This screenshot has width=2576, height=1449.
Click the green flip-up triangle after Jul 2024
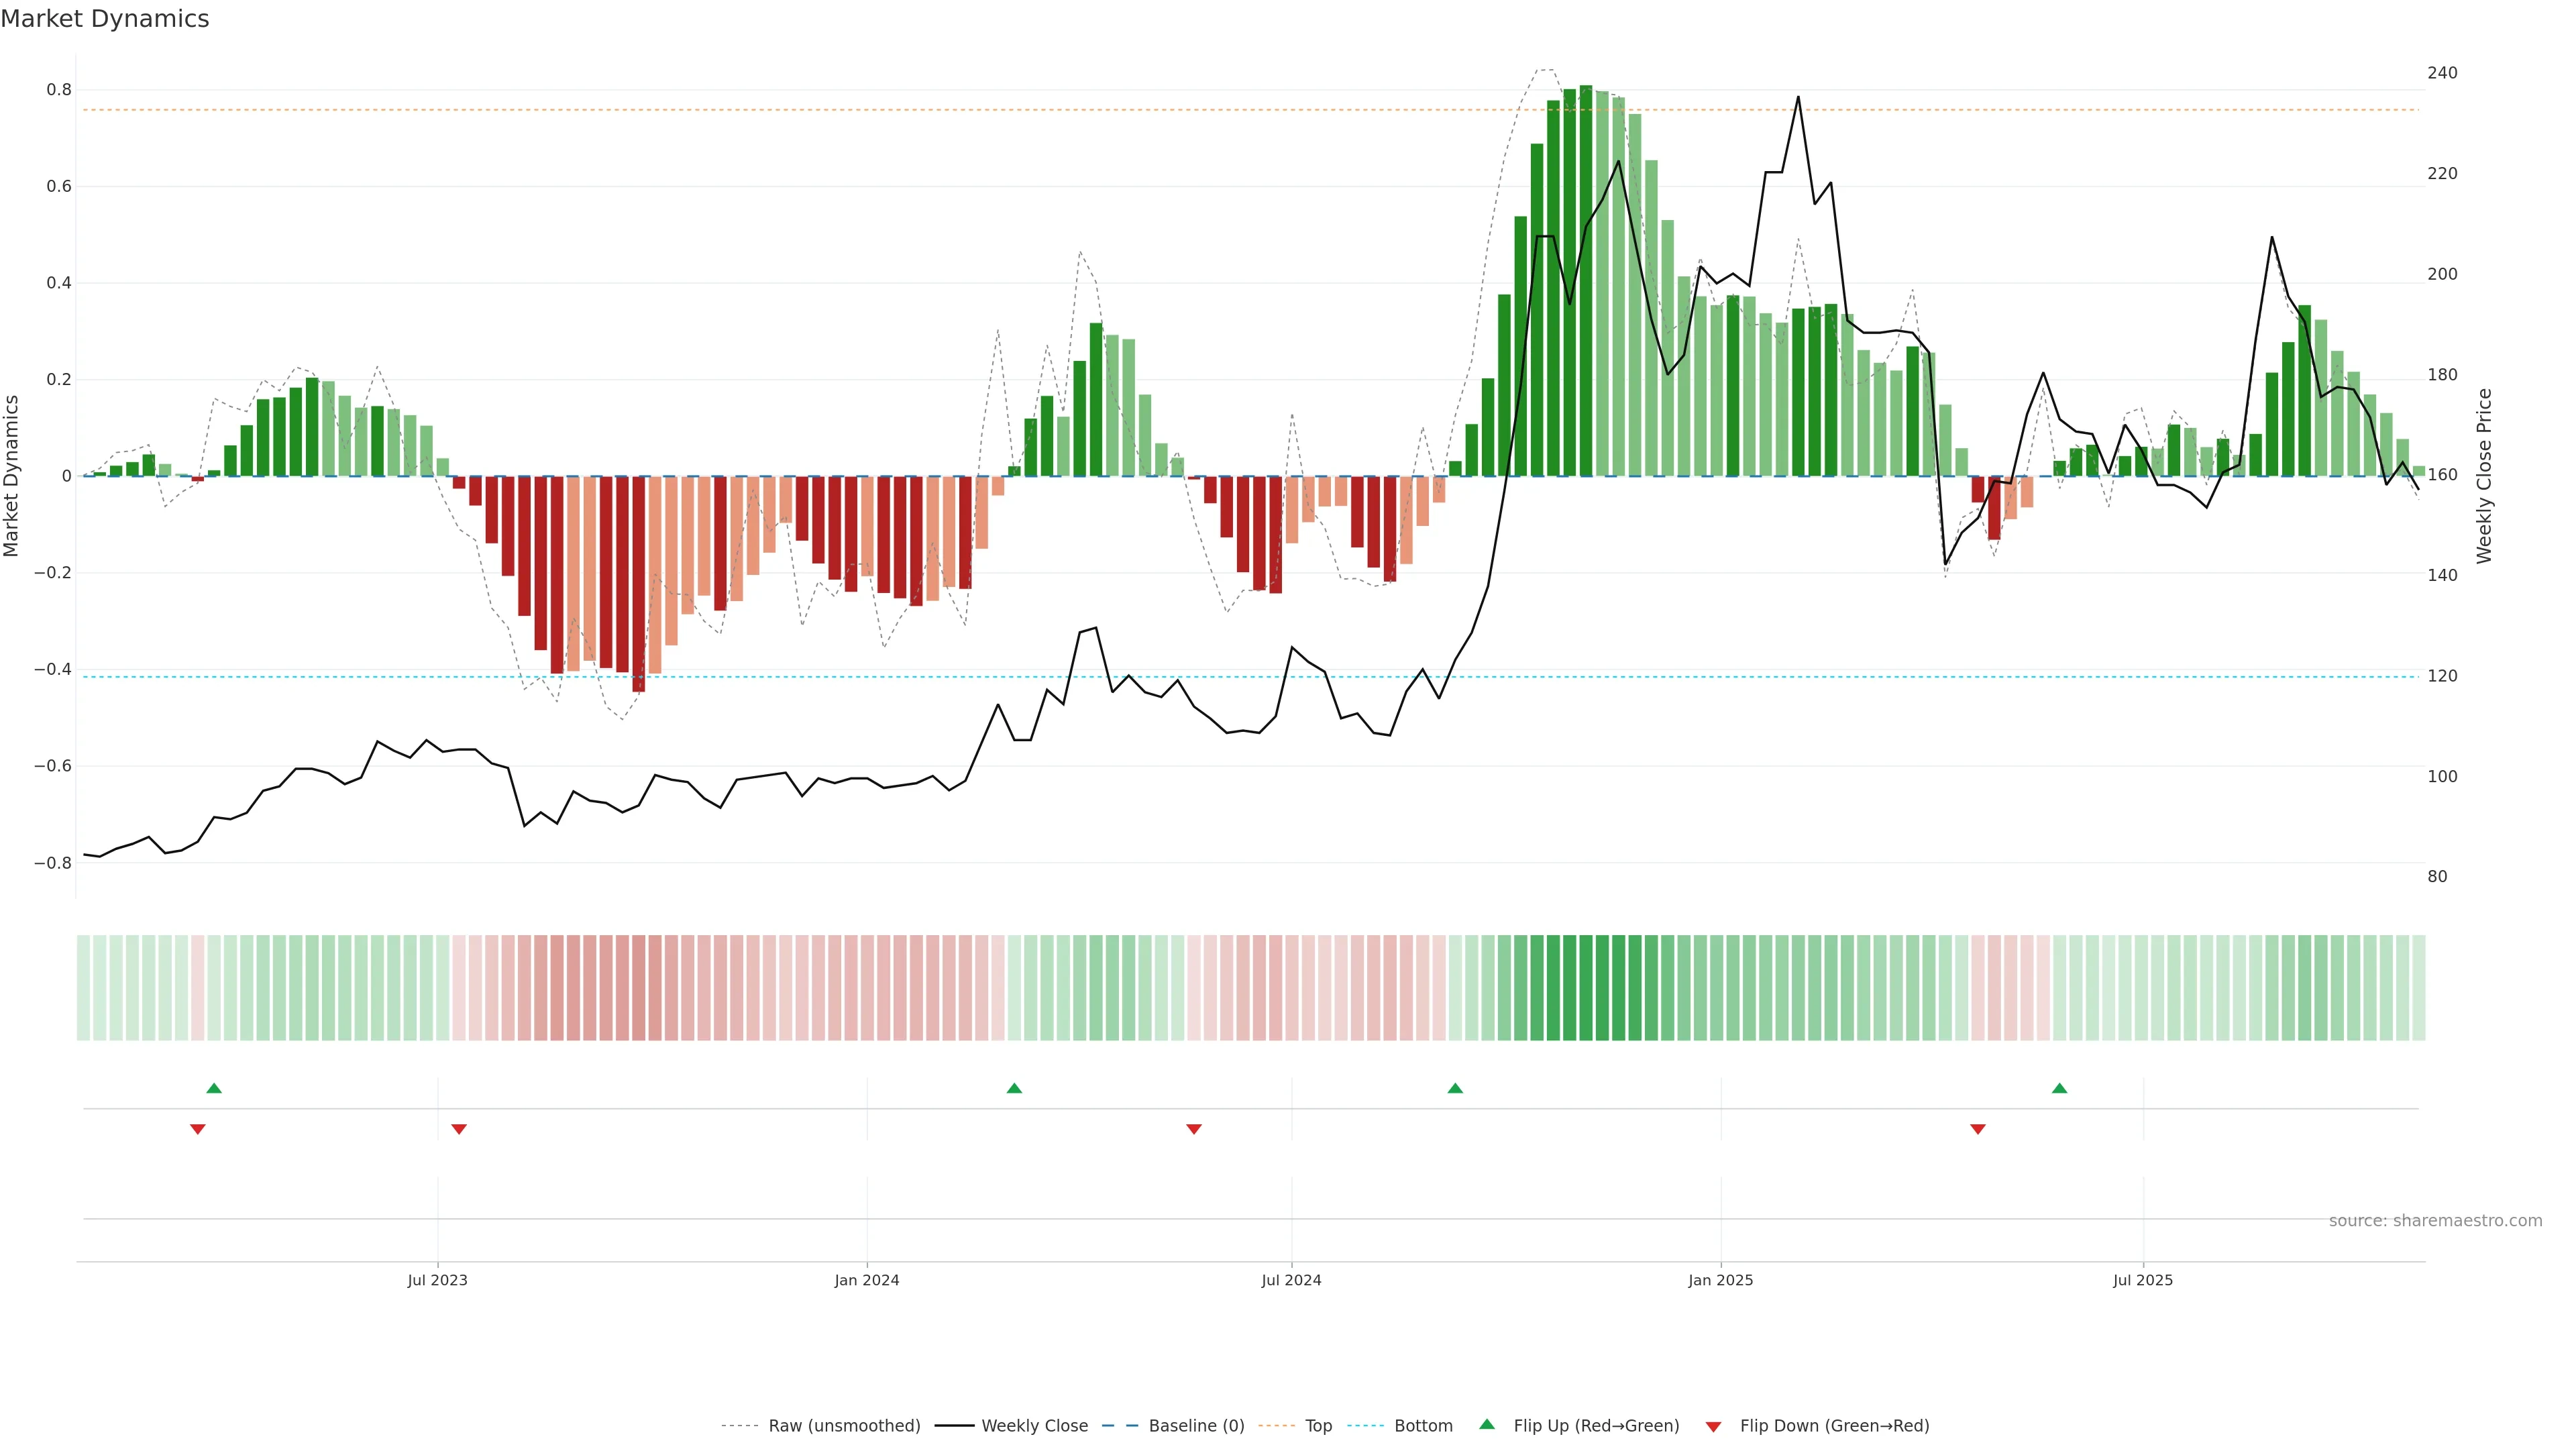point(1455,1088)
